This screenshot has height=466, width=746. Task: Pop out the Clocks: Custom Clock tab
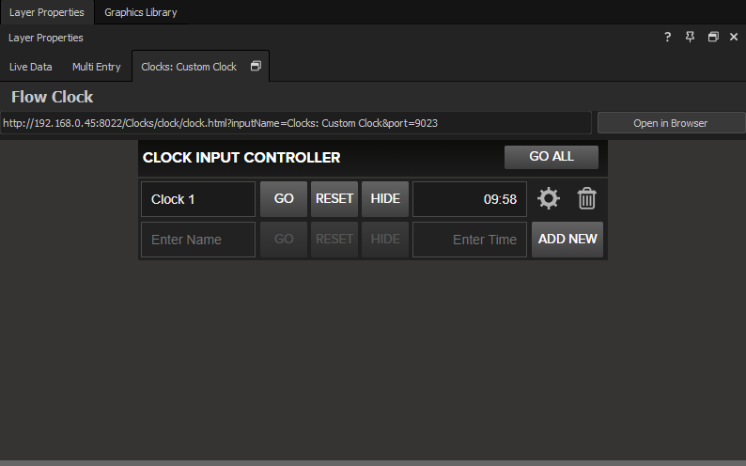(256, 66)
